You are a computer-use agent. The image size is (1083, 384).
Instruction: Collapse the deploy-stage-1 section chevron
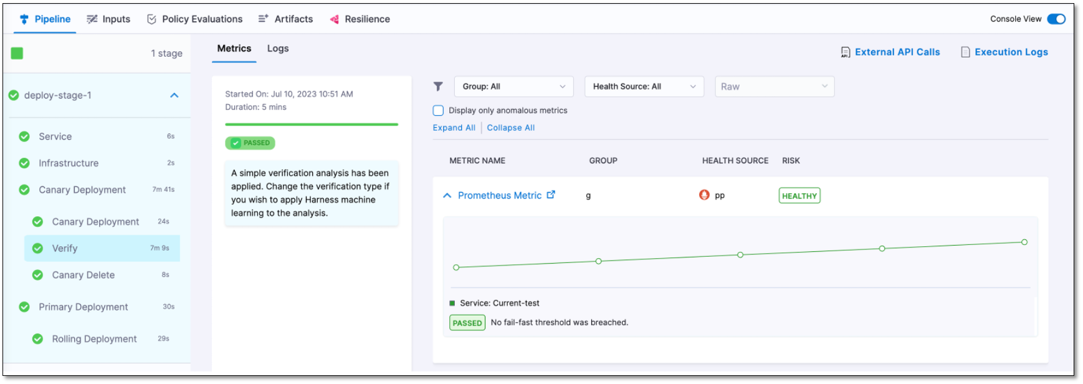coord(174,95)
